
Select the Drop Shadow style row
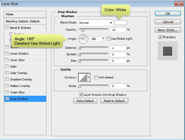(25, 99)
